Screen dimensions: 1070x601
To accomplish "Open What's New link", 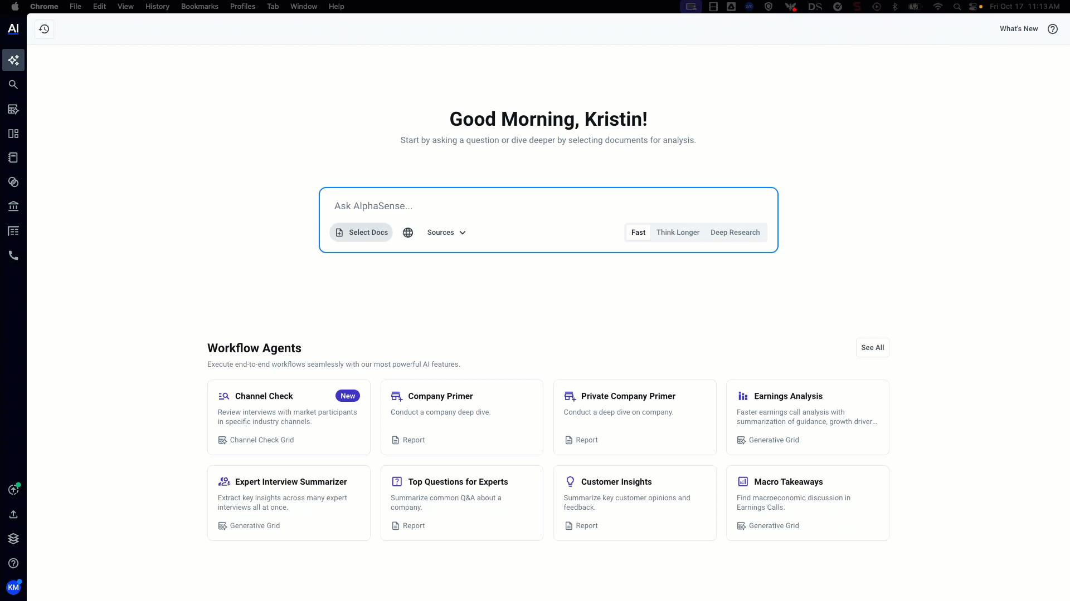I will click(1018, 29).
